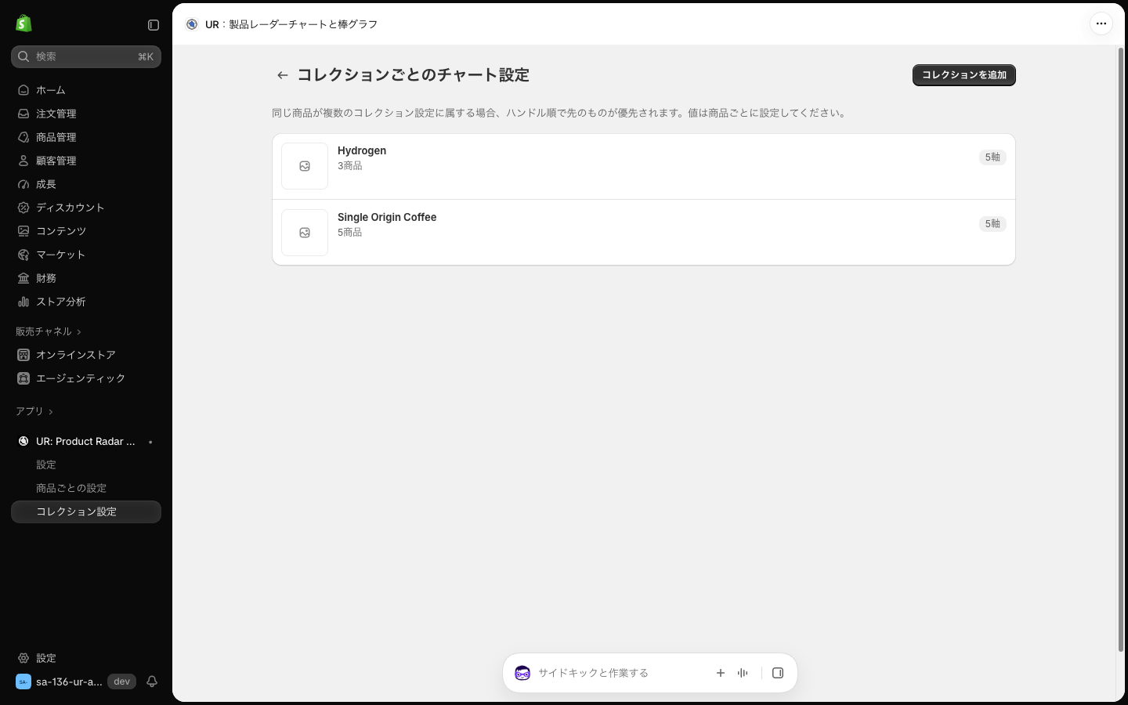This screenshot has width=1128, height=705.
Task: Select 商品ごとの設定 in the sidebar
Action: pyautogui.click(x=71, y=488)
